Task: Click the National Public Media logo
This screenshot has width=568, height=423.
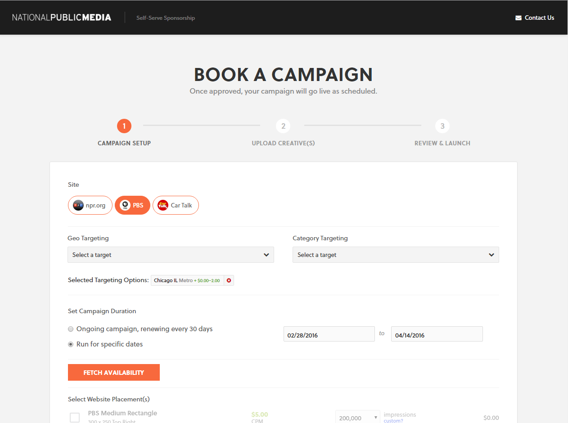Action: (x=62, y=18)
